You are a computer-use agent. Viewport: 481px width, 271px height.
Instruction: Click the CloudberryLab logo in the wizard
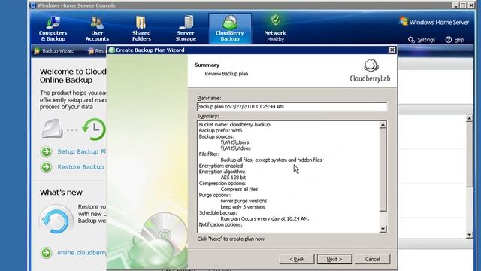370,71
